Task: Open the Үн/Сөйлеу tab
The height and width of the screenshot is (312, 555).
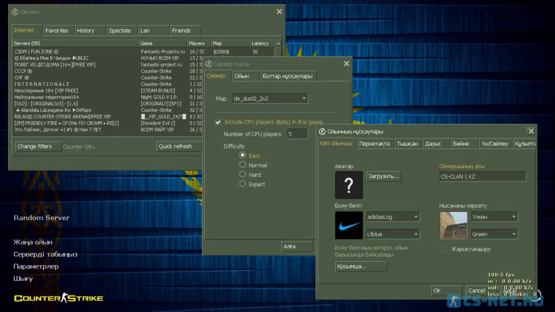Action: pyautogui.click(x=495, y=143)
